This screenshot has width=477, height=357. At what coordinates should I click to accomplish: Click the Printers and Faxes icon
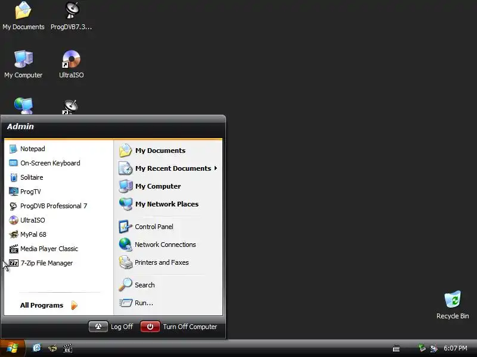[125, 262]
